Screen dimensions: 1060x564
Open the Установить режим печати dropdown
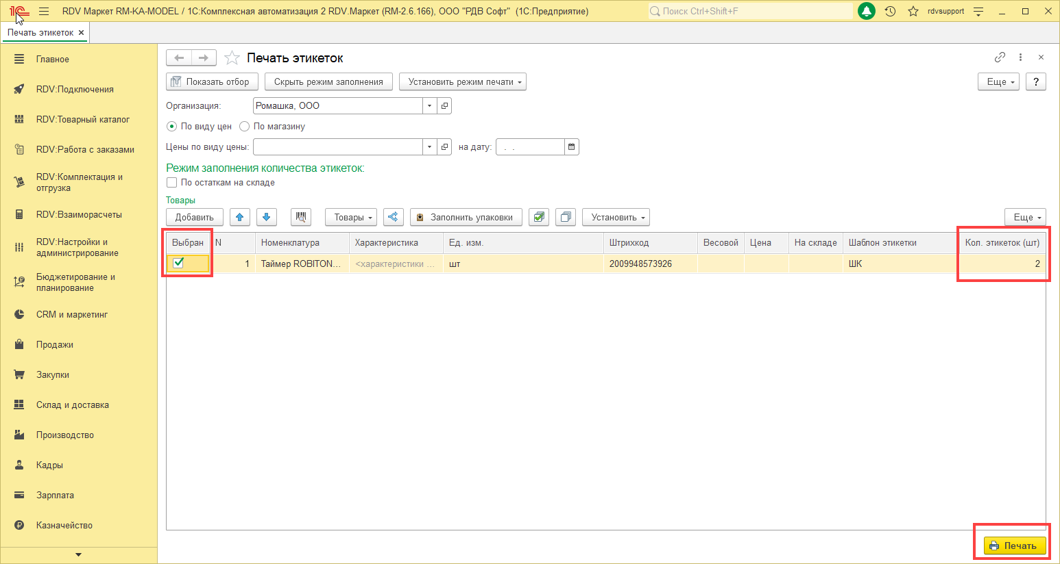click(462, 81)
